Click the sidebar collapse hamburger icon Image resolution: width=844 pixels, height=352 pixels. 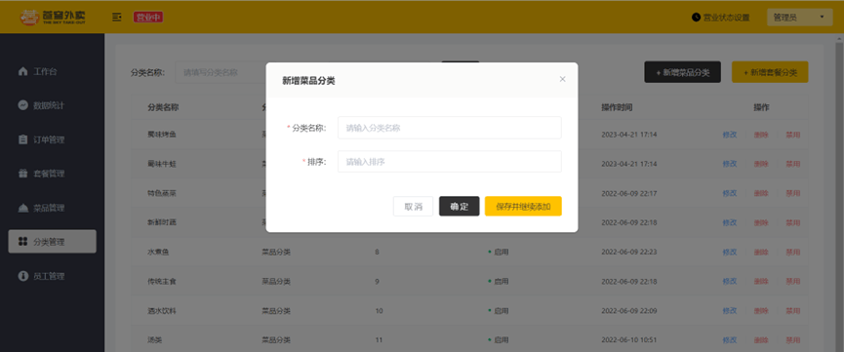(116, 18)
